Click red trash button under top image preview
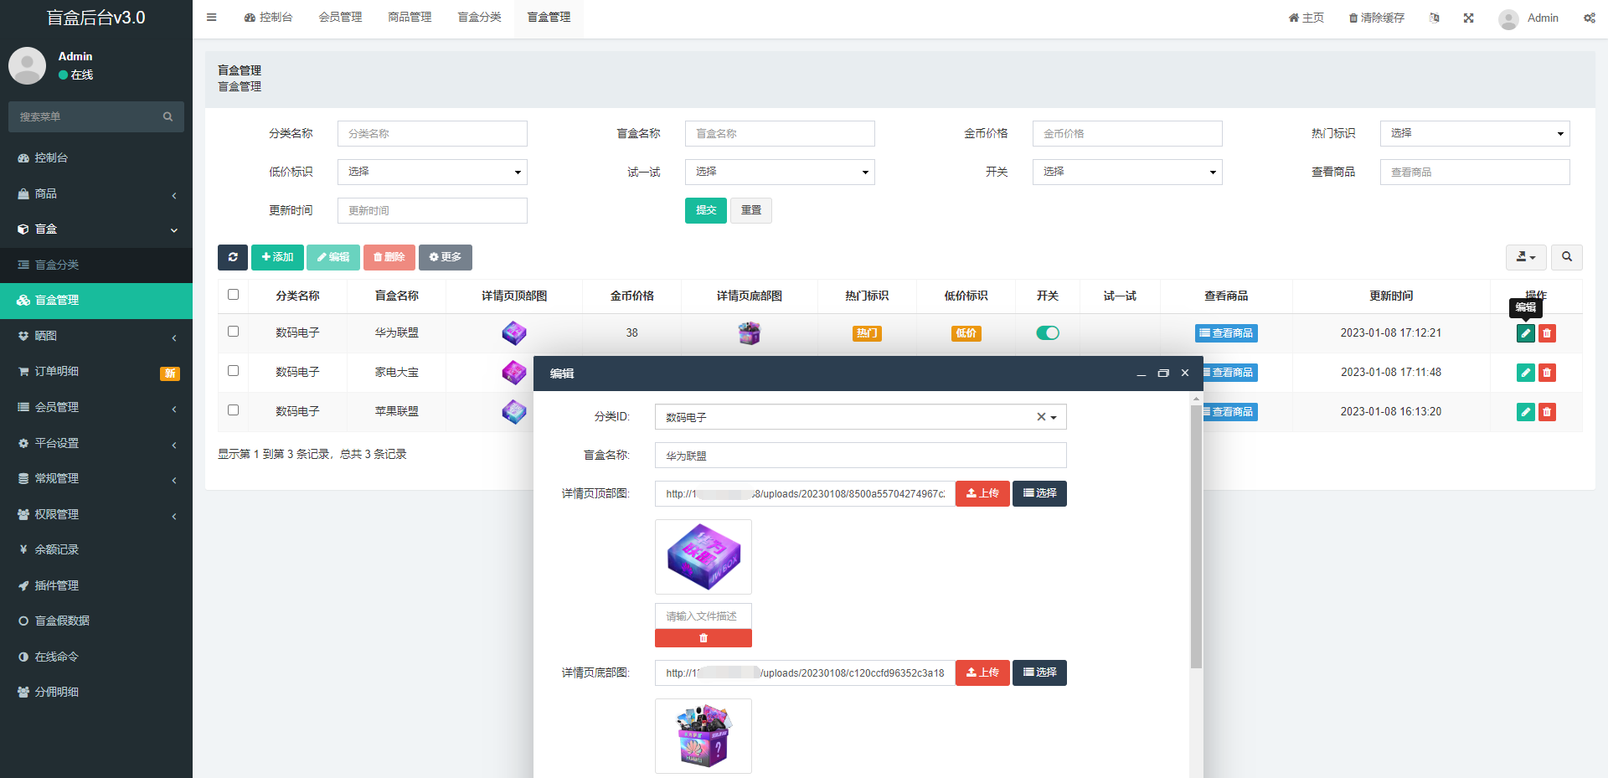 coord(703,638)
